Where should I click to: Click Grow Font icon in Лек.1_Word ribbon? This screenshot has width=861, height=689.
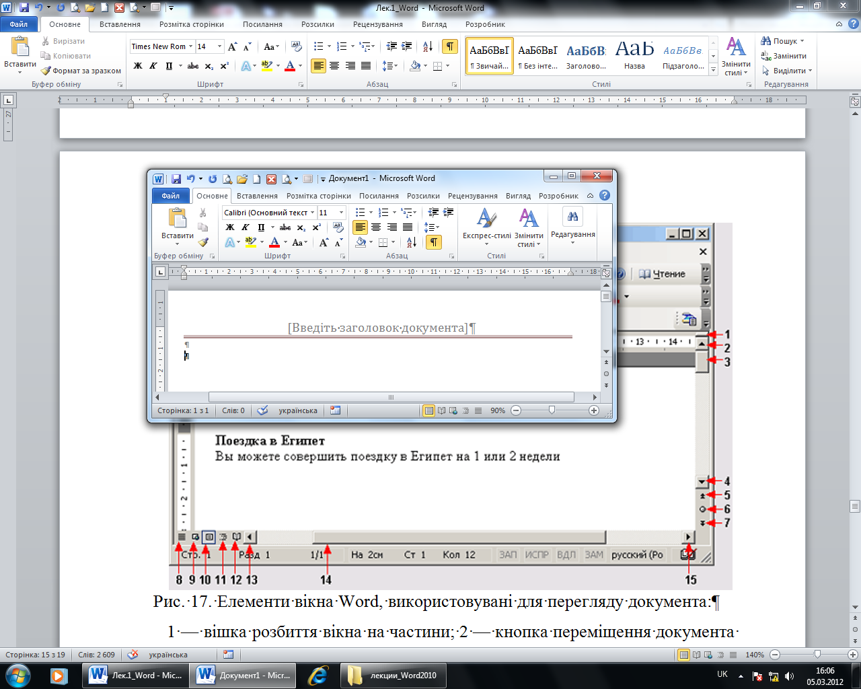pos(233,46)
